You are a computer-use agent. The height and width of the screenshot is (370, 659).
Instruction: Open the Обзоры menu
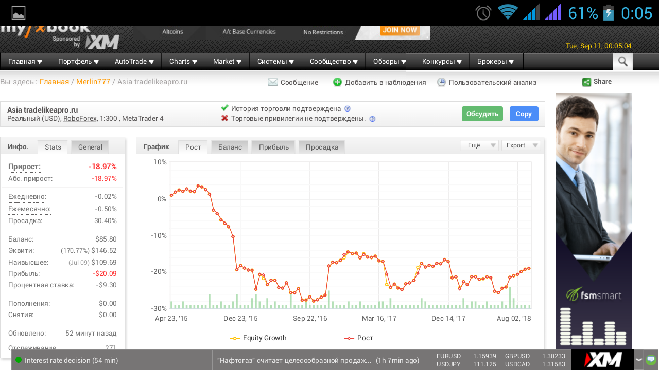pyautogui.click(x=390, y=62)
